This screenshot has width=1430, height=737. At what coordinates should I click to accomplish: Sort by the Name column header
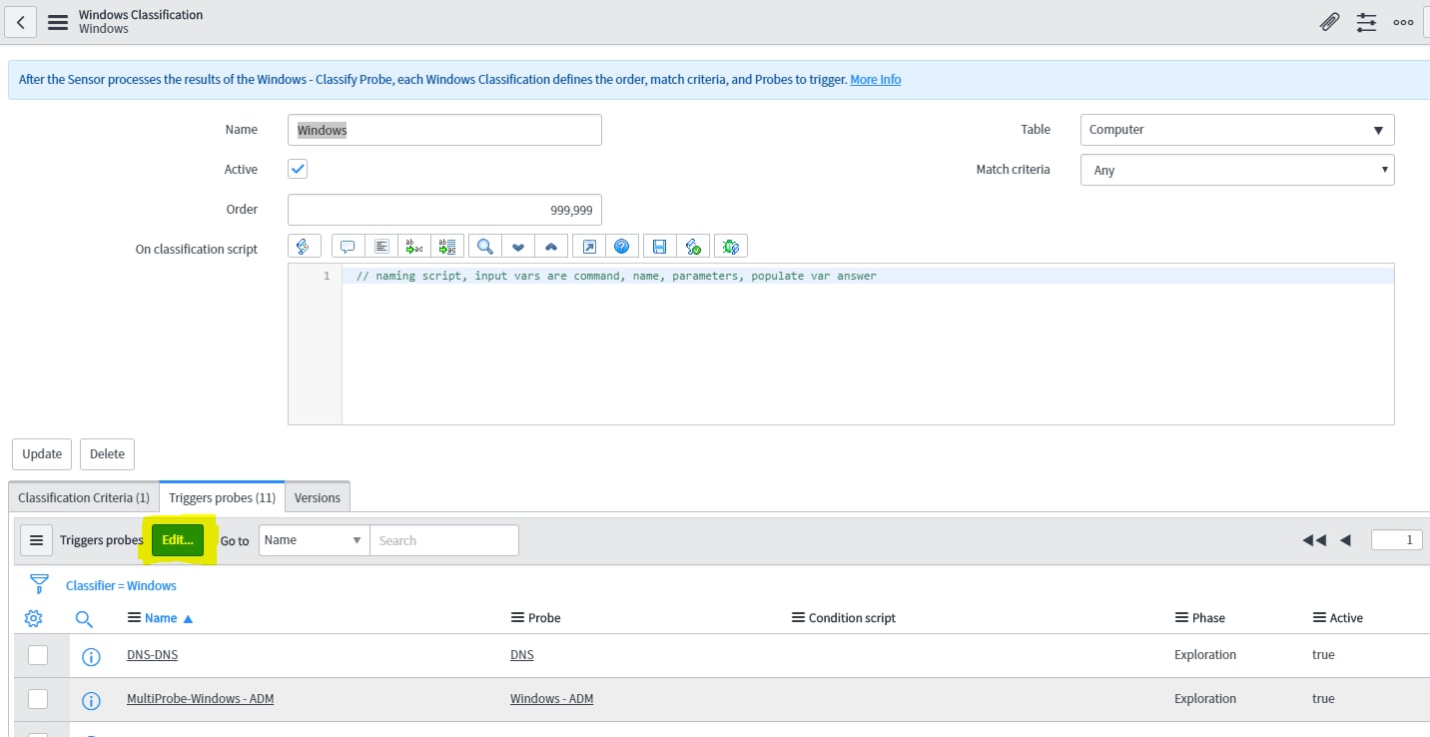pyautogui.click(x=161, y=618)
